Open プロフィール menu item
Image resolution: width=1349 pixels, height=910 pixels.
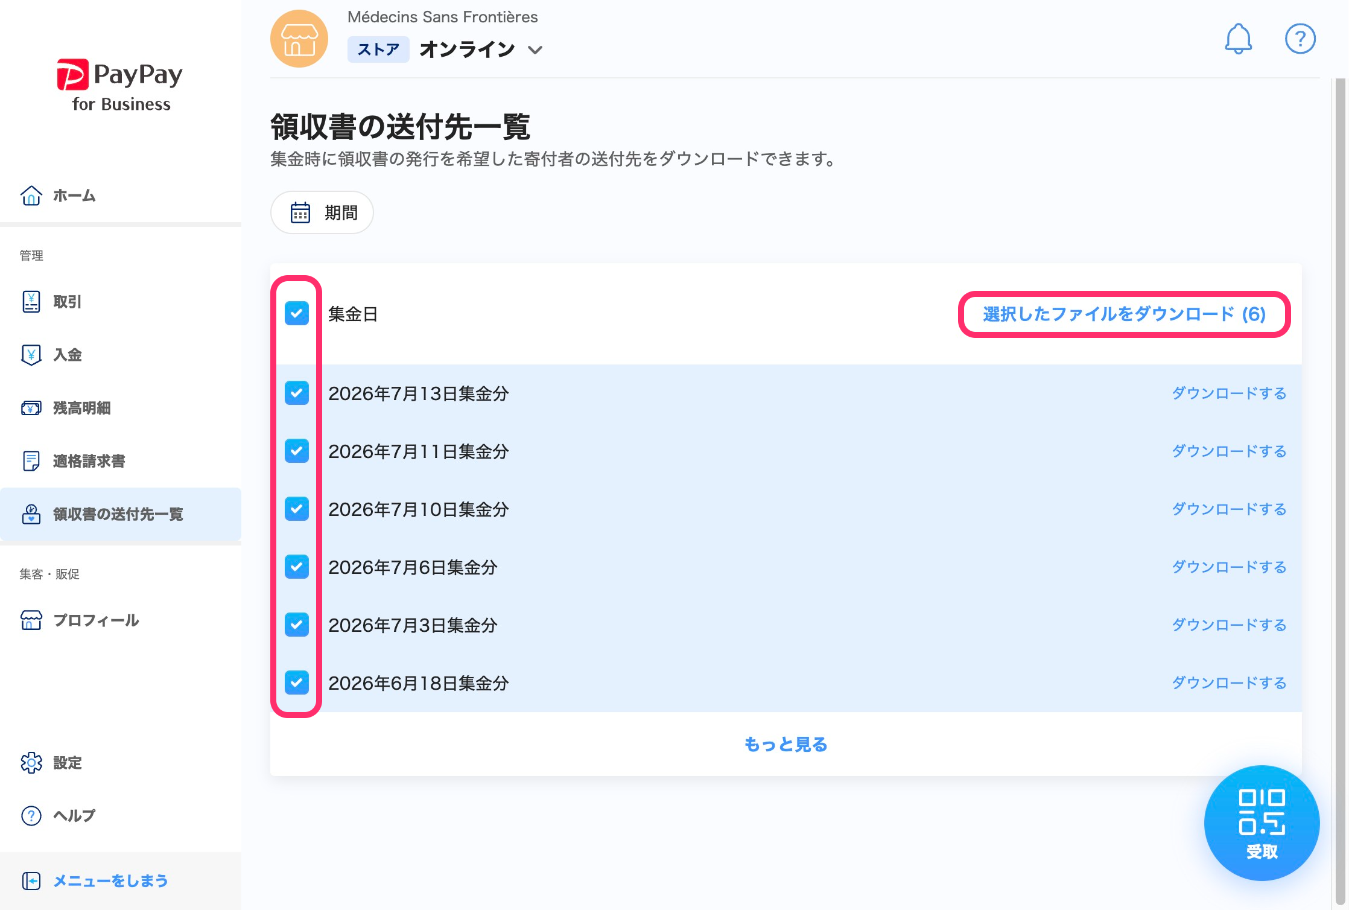(x=121, y=620)
